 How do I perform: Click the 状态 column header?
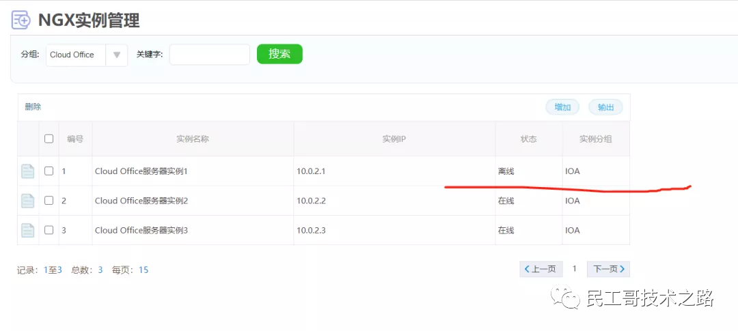(528, 139)
